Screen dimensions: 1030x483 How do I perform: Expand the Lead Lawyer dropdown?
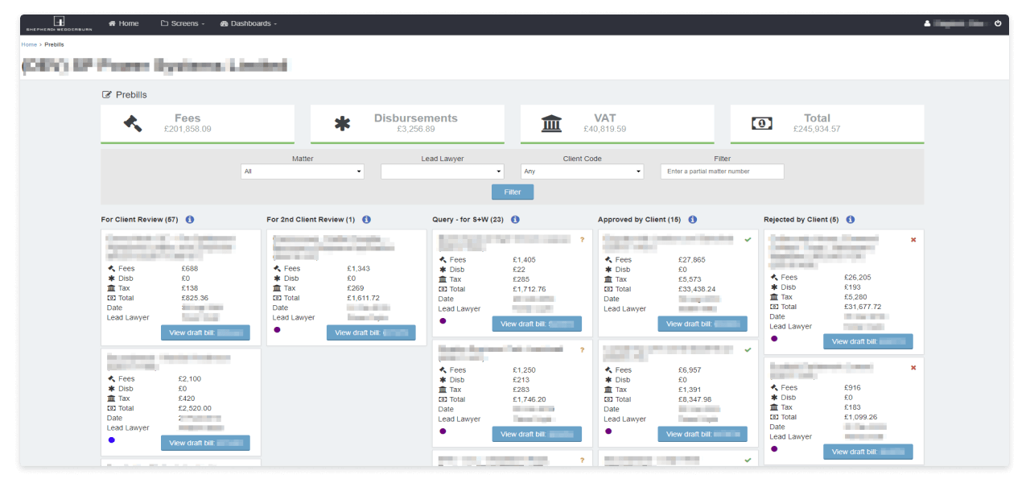pos(442,171)
